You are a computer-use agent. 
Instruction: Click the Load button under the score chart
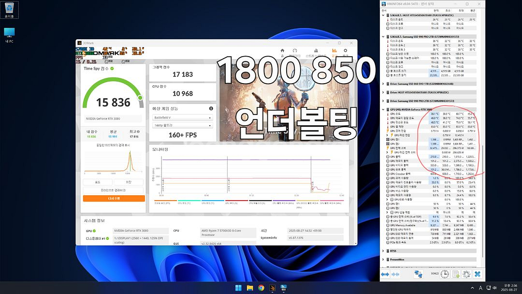(98, 182)
